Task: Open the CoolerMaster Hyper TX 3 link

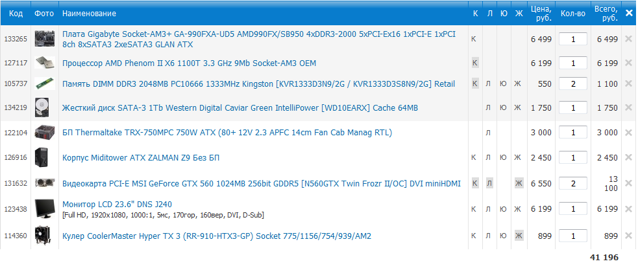Action: [217, 236]
